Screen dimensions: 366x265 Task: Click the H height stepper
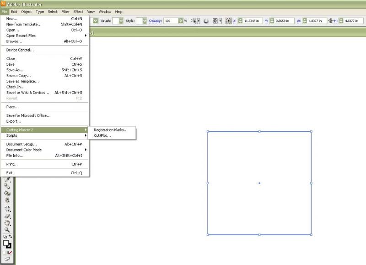(341, 21)
